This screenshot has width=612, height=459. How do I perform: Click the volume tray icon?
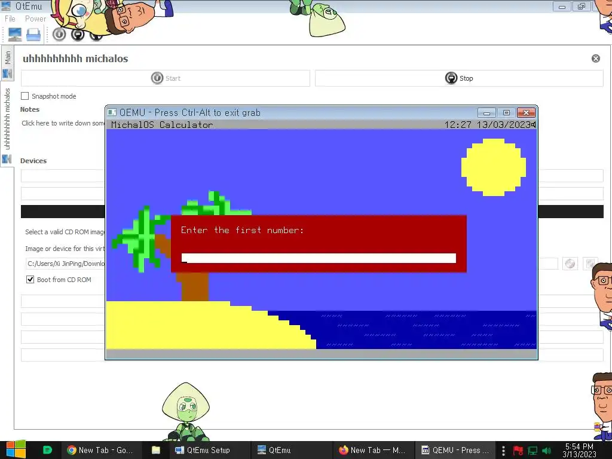click(546, 451)
